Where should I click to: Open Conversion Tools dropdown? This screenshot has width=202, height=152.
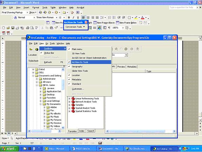[75, 27]
